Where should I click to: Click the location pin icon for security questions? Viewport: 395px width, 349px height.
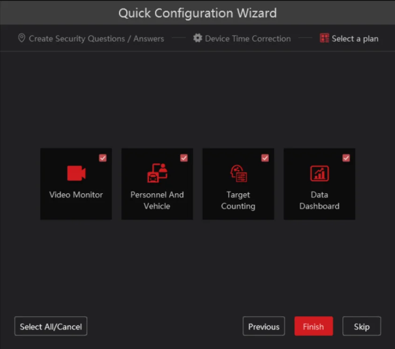tap(22, 38)
